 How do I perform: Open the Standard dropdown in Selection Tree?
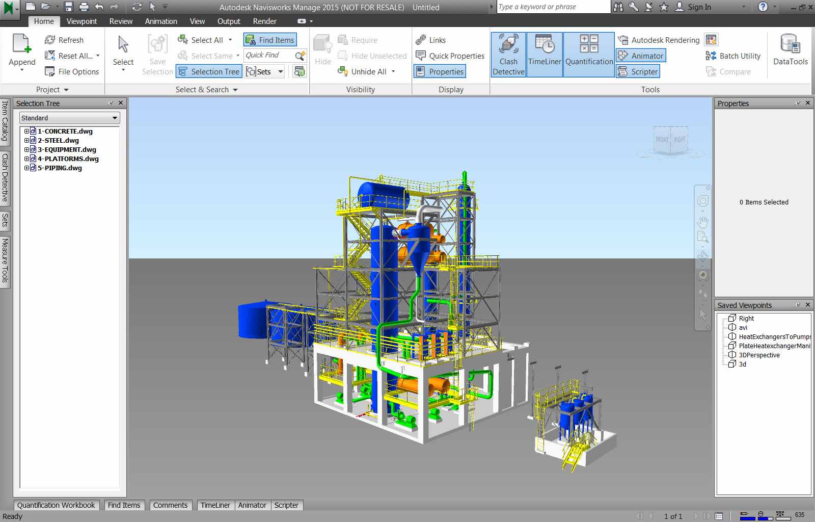coord(70,118)
